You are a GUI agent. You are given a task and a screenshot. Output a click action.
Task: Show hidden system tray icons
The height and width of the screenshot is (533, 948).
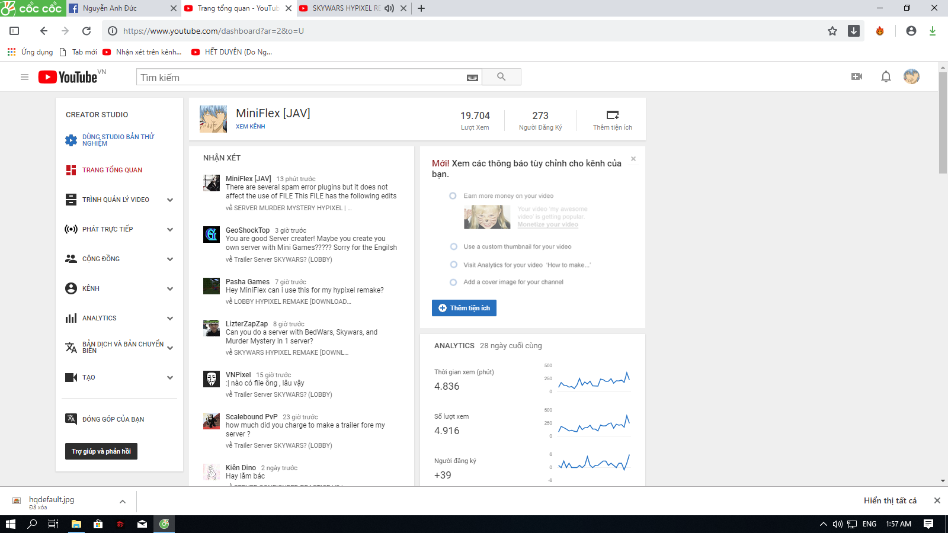pyautogui.click(x=823, y=524)
